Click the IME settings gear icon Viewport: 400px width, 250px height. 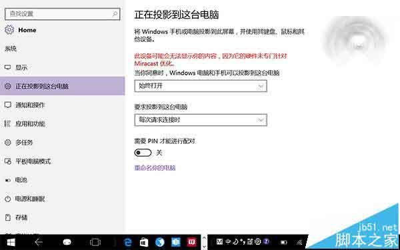(258, 241)
